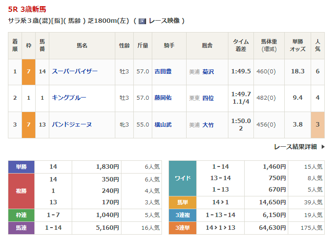Screen dimensions: 334x239
Task: Click the arrow beside レース結果詳細
Action: pyautogui.click(x=323, y=147)
